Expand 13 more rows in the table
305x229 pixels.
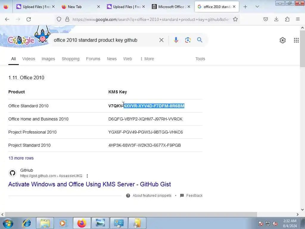pyautogui.click(x=21, y=158)
